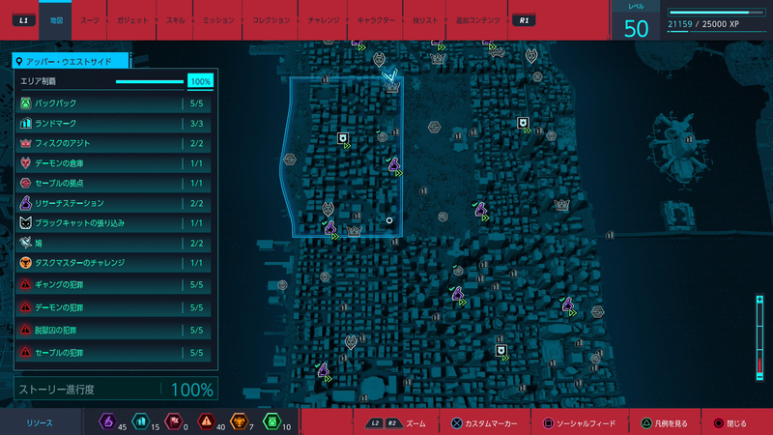This screenshot has width=773, height=435.
Task: Click the 100% エリア制覇 value
Action: click(200, 81)
